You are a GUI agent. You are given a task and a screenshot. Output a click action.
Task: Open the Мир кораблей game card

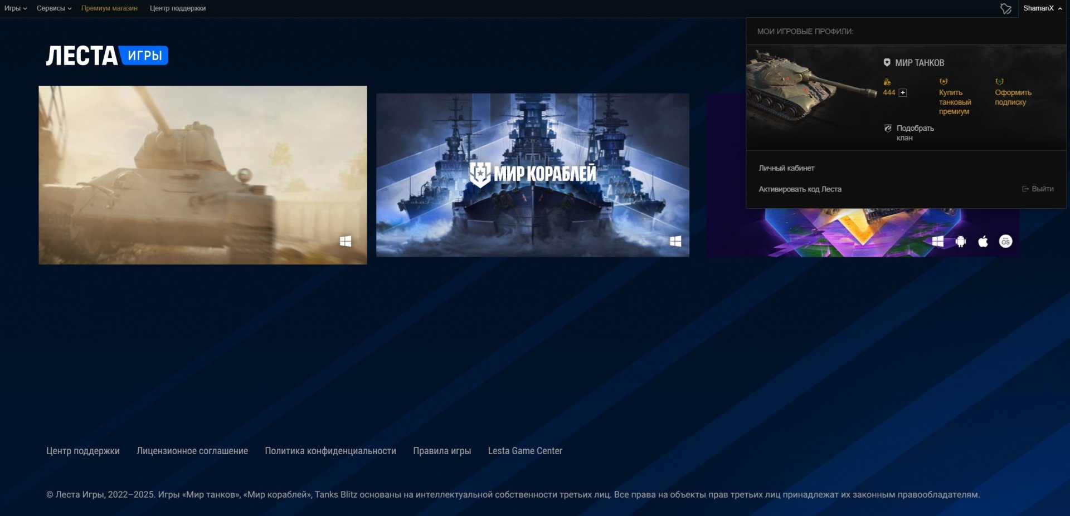tap(533, 175)
